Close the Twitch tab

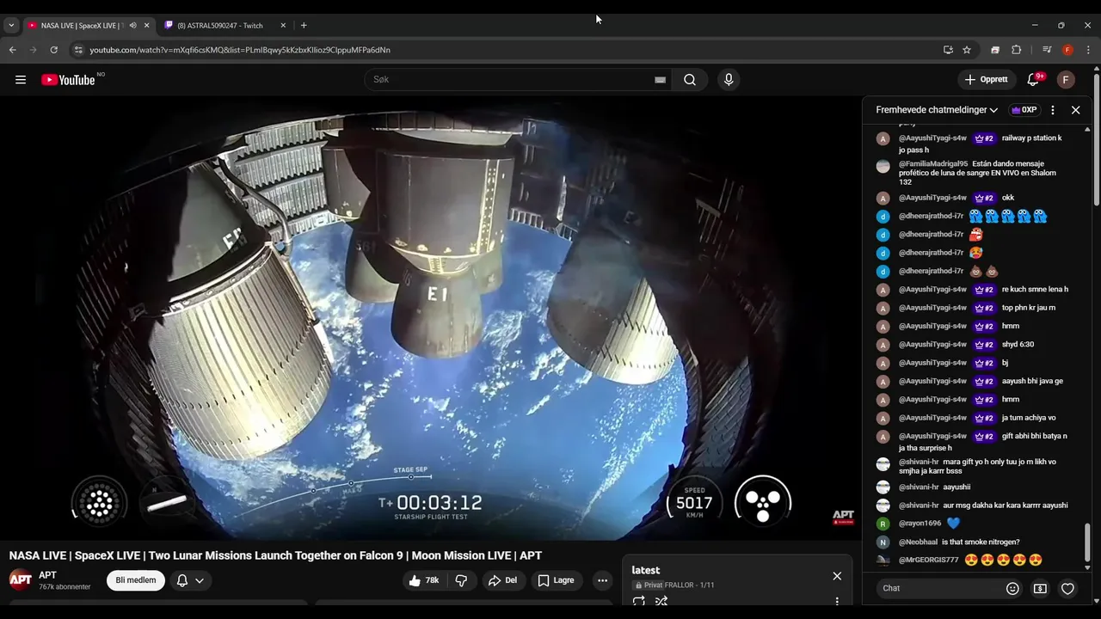click(x=283, y=26)
